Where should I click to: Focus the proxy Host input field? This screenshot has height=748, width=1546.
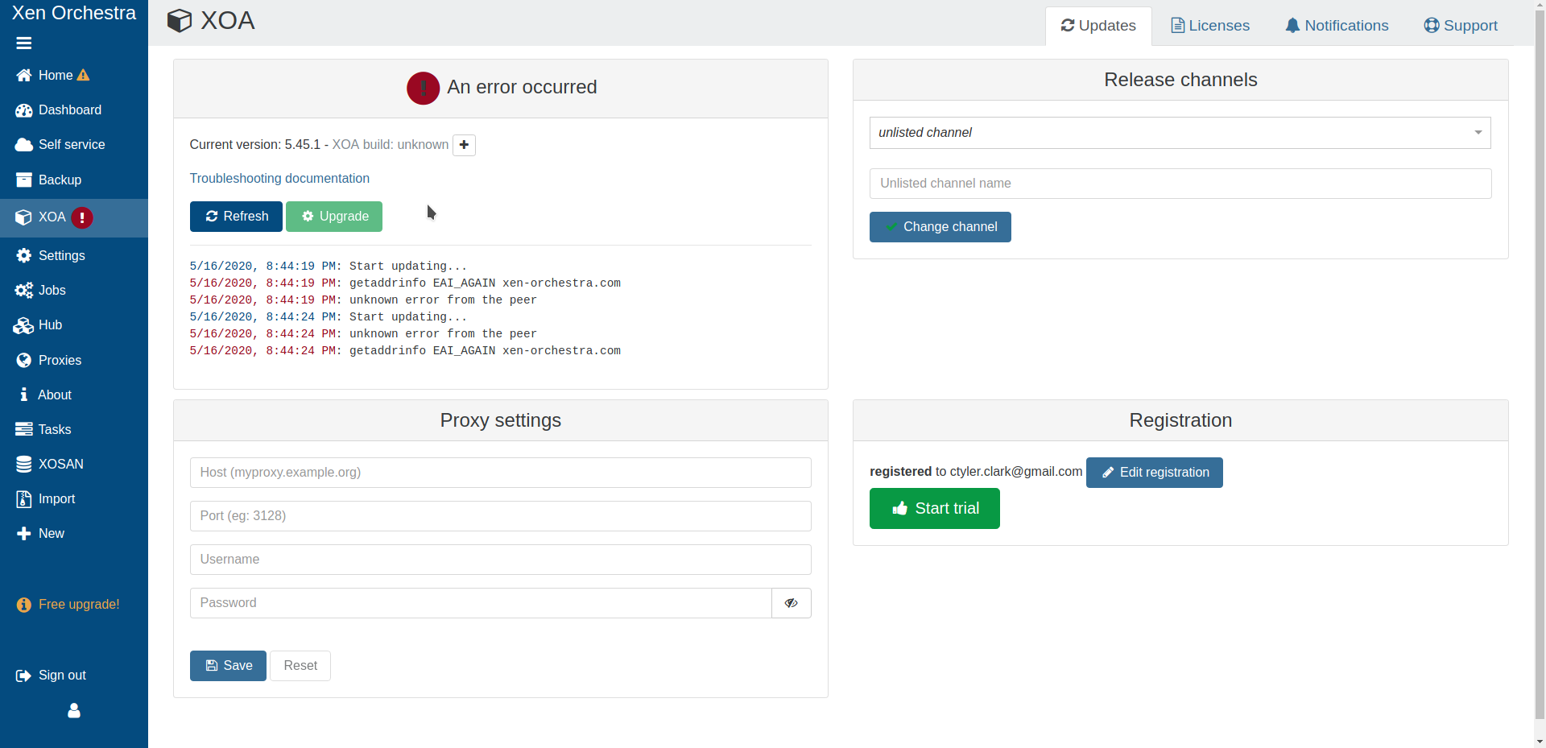[x=500, y=473]
